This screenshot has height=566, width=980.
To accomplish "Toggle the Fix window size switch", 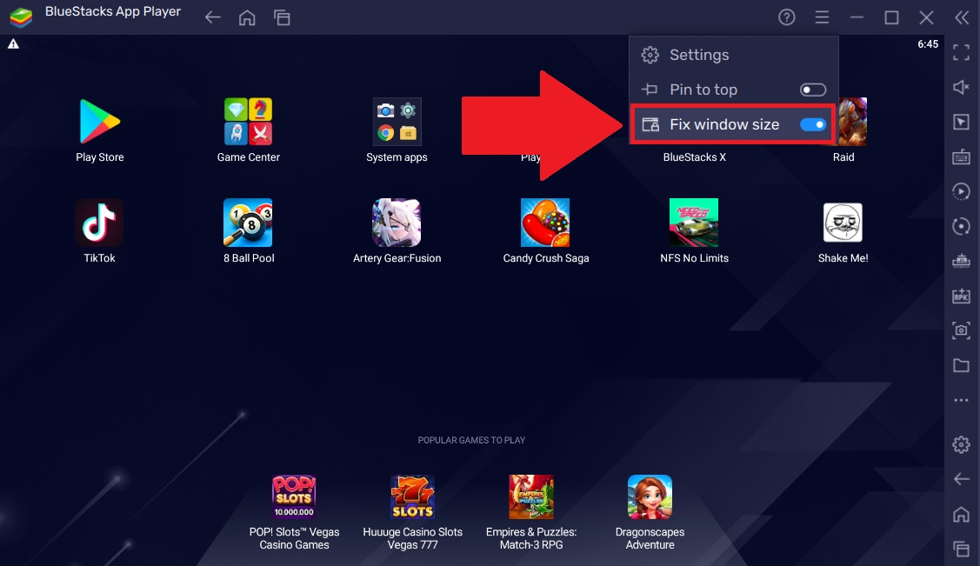I will click(x=813, y=124).
